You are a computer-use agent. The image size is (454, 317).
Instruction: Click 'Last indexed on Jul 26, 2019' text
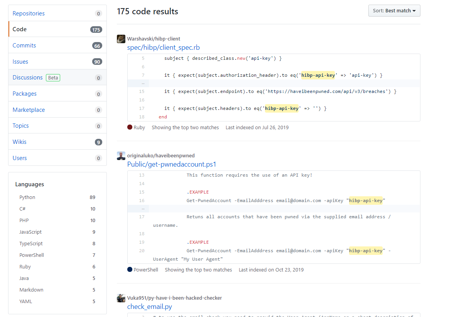click(257, 128)
